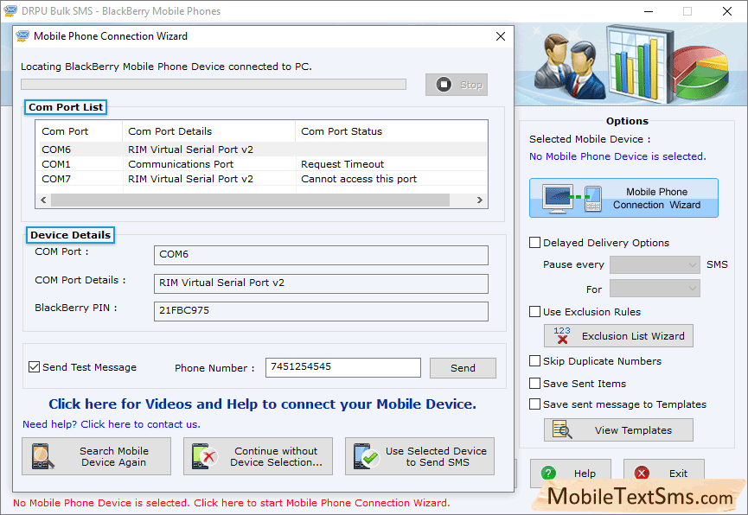Click Use Selected Device to Send SMS
Viewport: 748px width, 515px height.
click(419, 456)
